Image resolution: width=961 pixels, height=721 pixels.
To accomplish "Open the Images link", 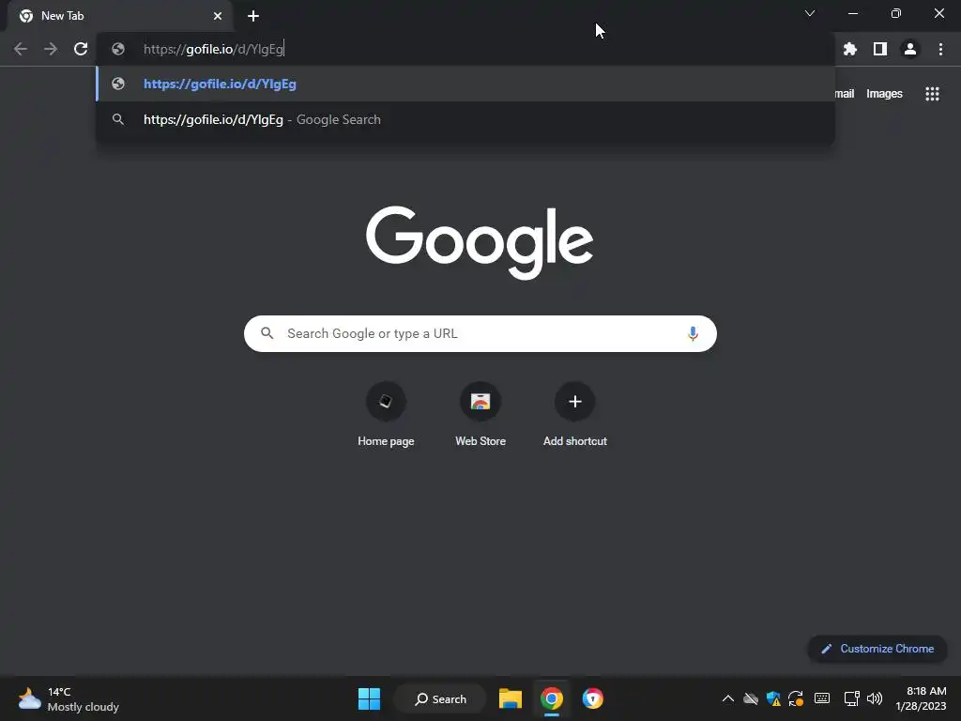I will click(884, 94).
